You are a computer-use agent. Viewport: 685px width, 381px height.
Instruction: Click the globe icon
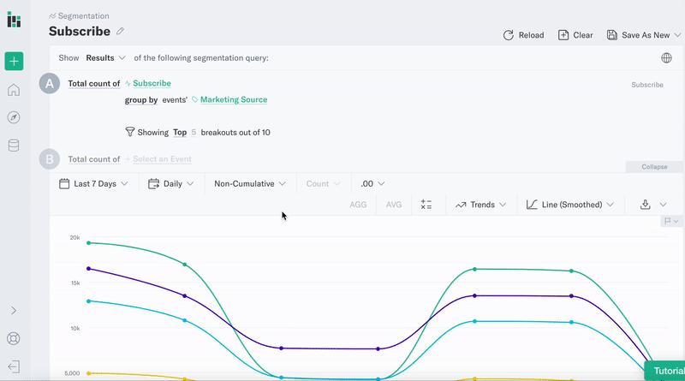point(666,57)
